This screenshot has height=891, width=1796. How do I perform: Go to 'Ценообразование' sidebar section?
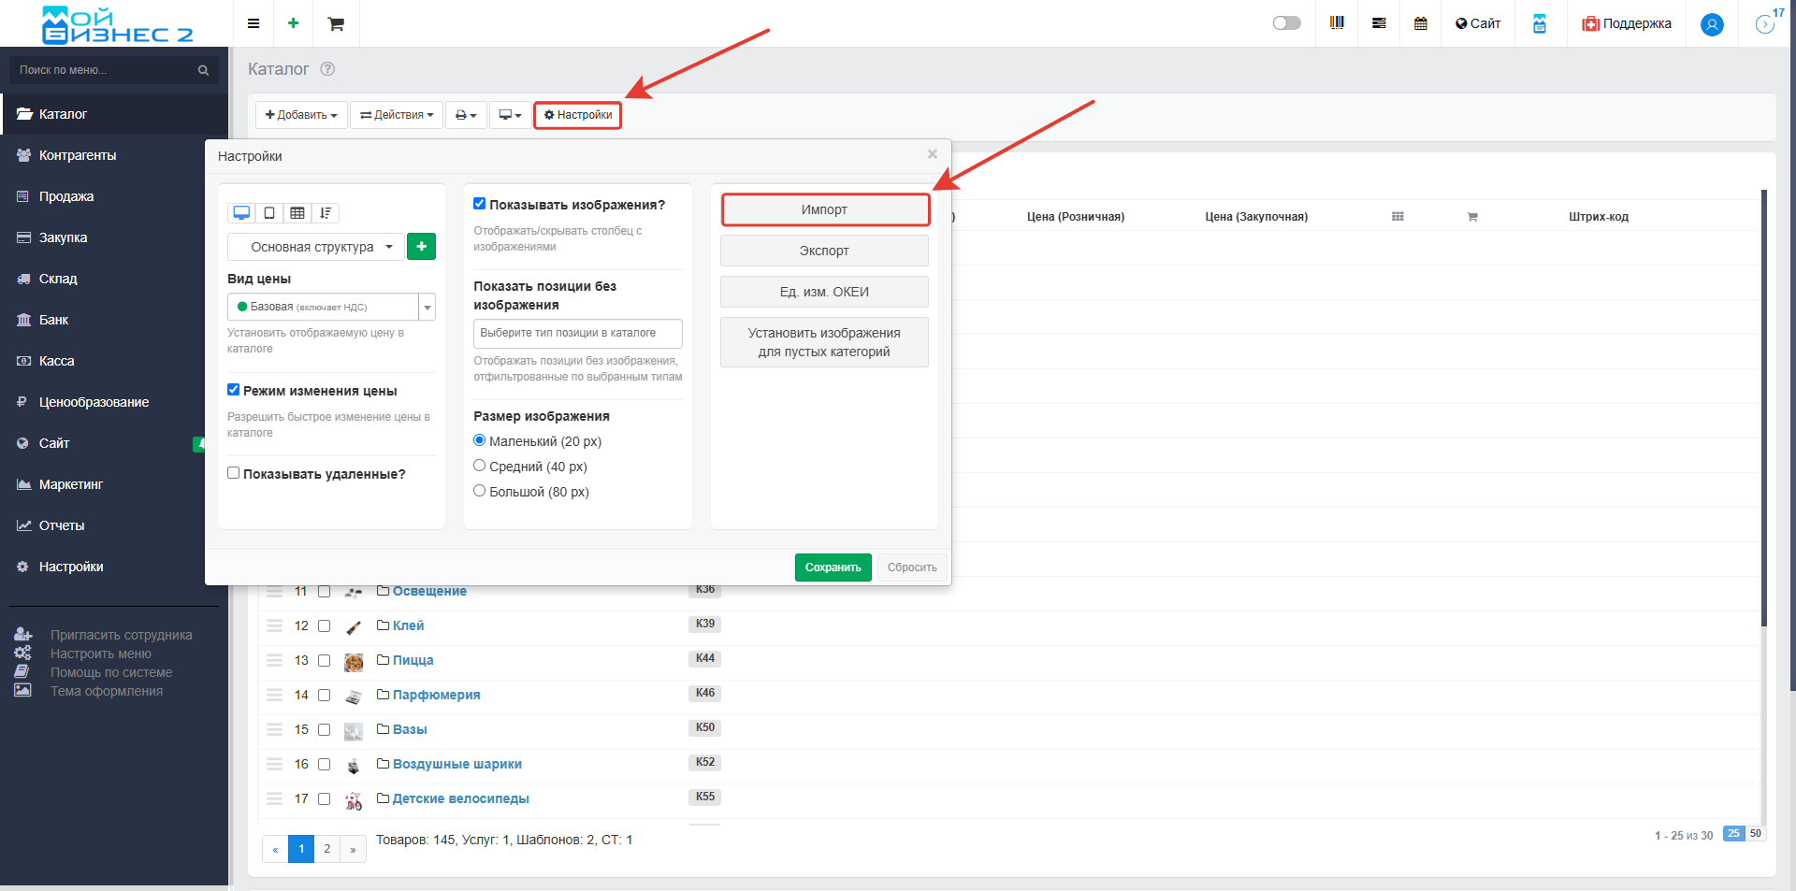click(x=94, y=402)
